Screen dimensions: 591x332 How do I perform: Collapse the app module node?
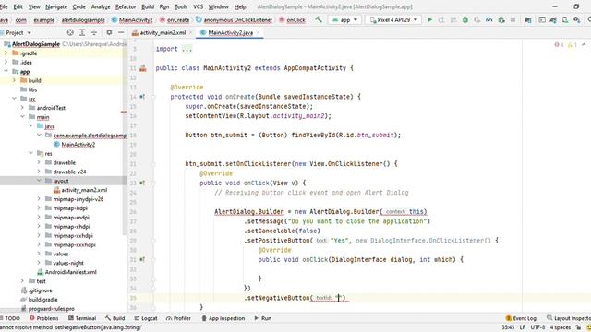point(6,71)
